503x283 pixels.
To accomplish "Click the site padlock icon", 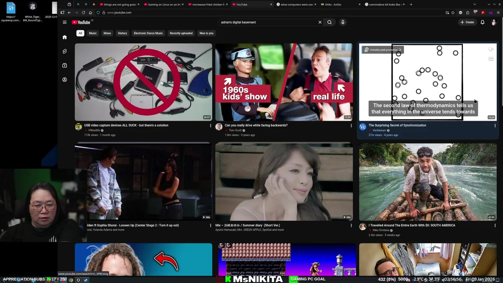I will pos(103,13).
